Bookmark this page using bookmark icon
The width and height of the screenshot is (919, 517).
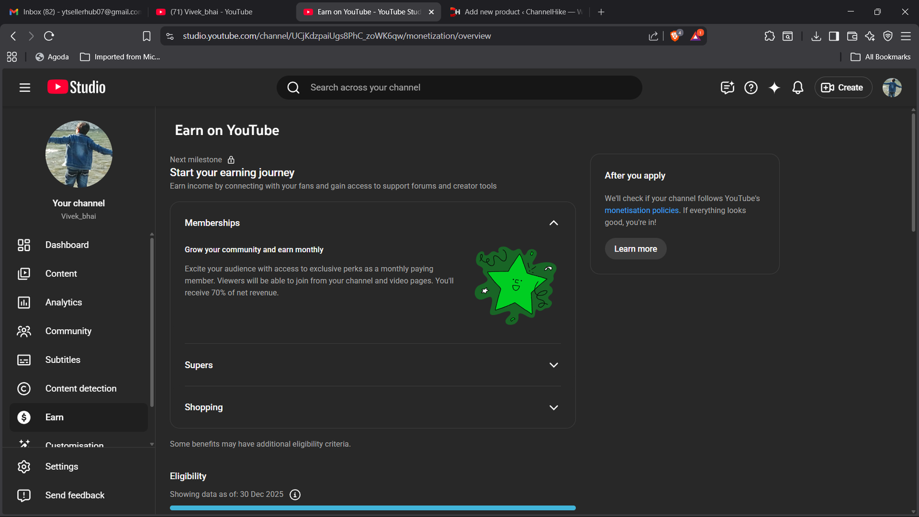(146, 36)
